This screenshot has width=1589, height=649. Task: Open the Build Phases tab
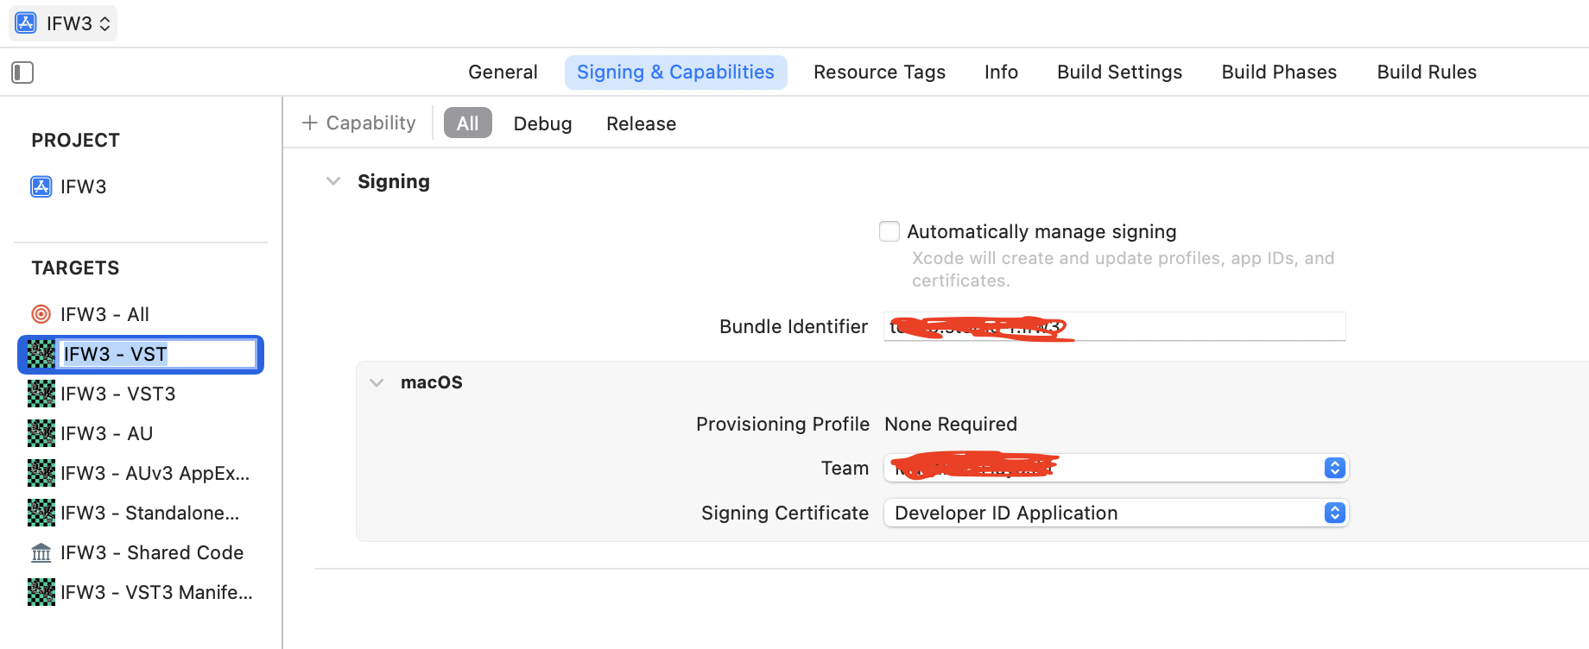pos(1279,72)
